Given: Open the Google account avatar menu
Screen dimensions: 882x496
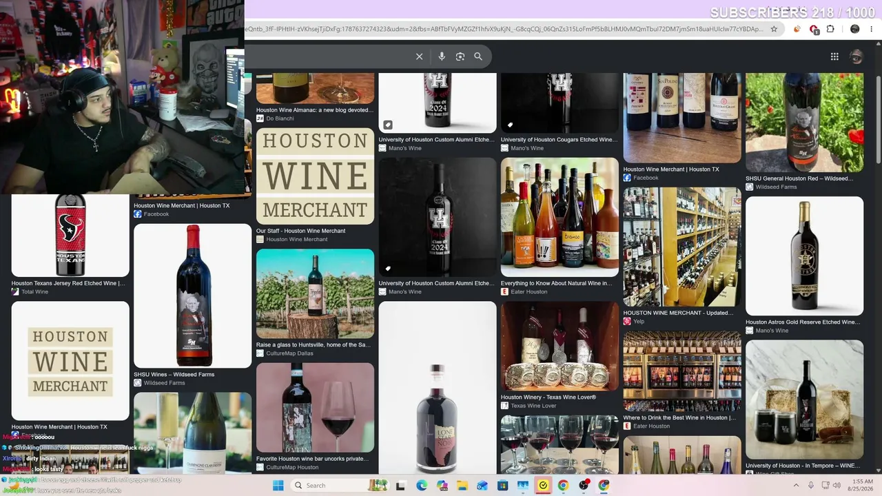Looking at the screenshot, I should (857, 56).
